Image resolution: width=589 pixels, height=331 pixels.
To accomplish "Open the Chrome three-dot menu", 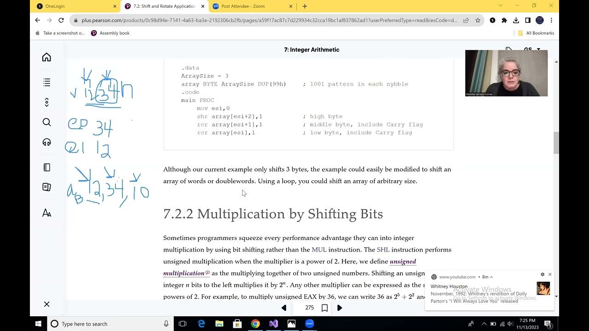I will [551, 20].
